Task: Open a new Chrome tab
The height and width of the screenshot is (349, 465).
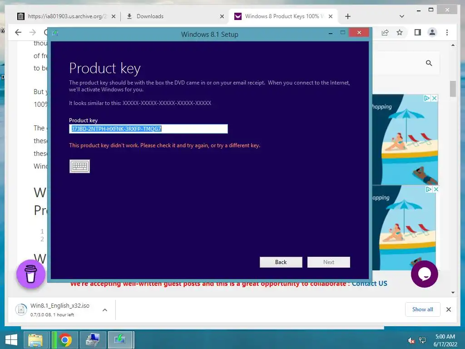Action: pos(348,17)
